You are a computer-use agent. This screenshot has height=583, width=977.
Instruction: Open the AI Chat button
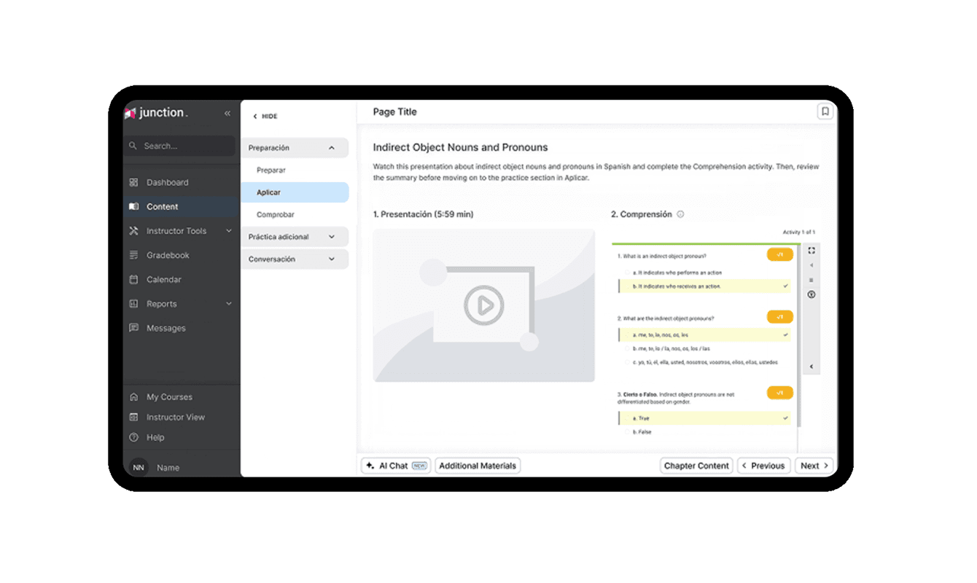396,466
